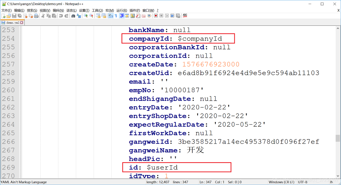Click the gangweiName value 开发

click(x=195, y=150)
